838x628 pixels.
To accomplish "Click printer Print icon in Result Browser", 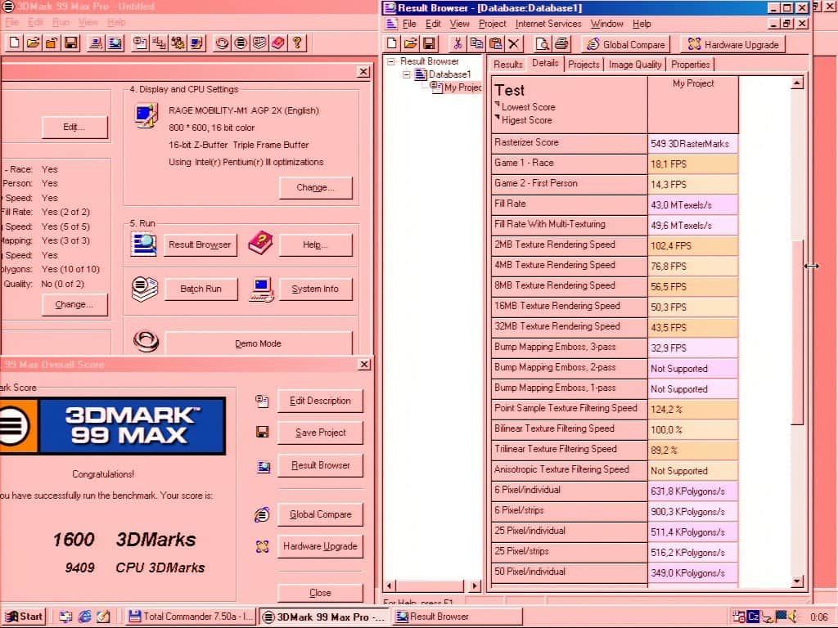I will click(561, 44).
